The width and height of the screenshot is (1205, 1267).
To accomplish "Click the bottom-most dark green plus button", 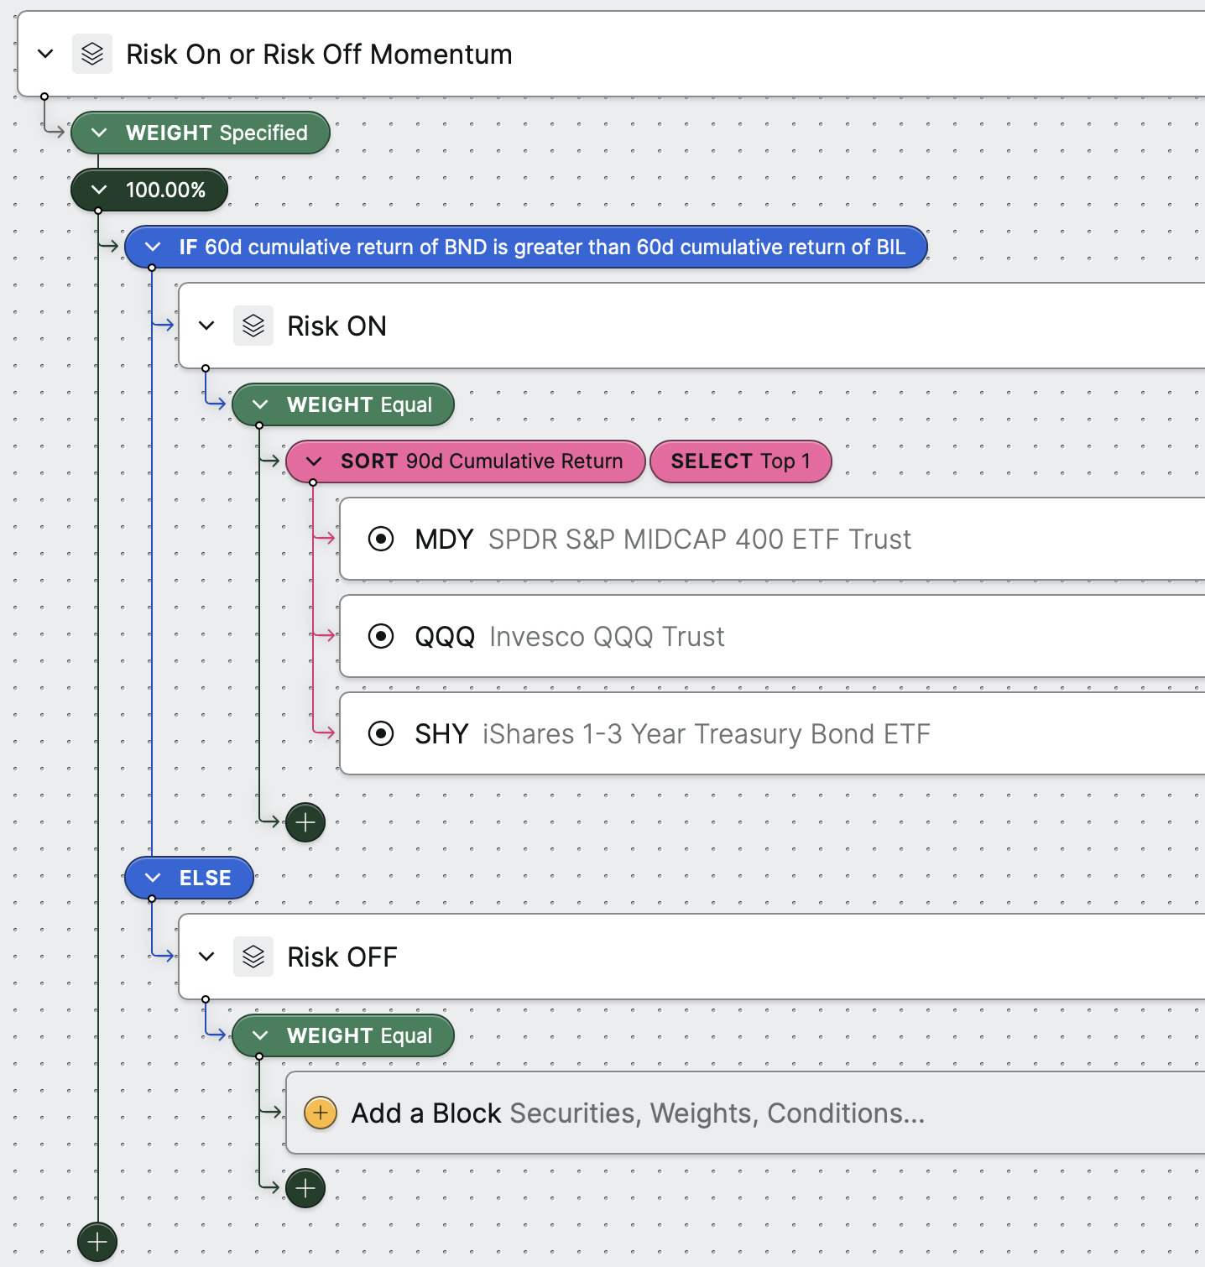I will 97,1242.
